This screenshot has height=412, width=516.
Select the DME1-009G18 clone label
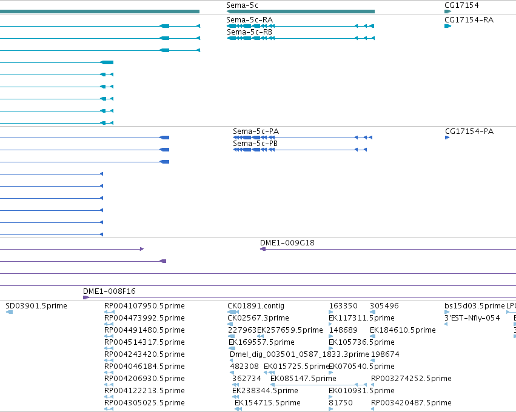(x=287, y=243)
